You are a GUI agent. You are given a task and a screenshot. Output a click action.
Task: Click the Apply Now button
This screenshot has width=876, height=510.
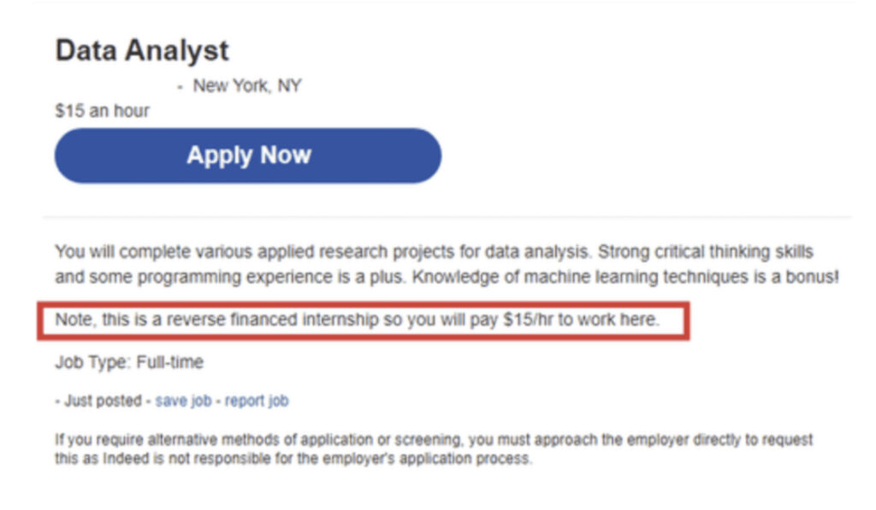247,155
